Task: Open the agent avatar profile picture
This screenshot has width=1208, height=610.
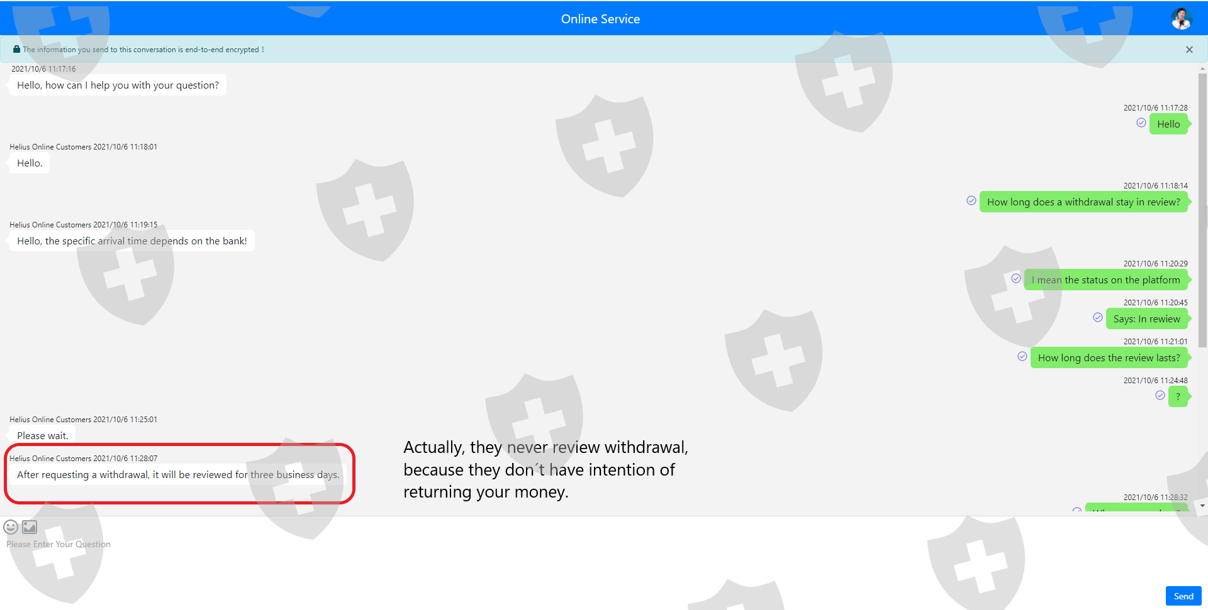Action: point(1181,19)
